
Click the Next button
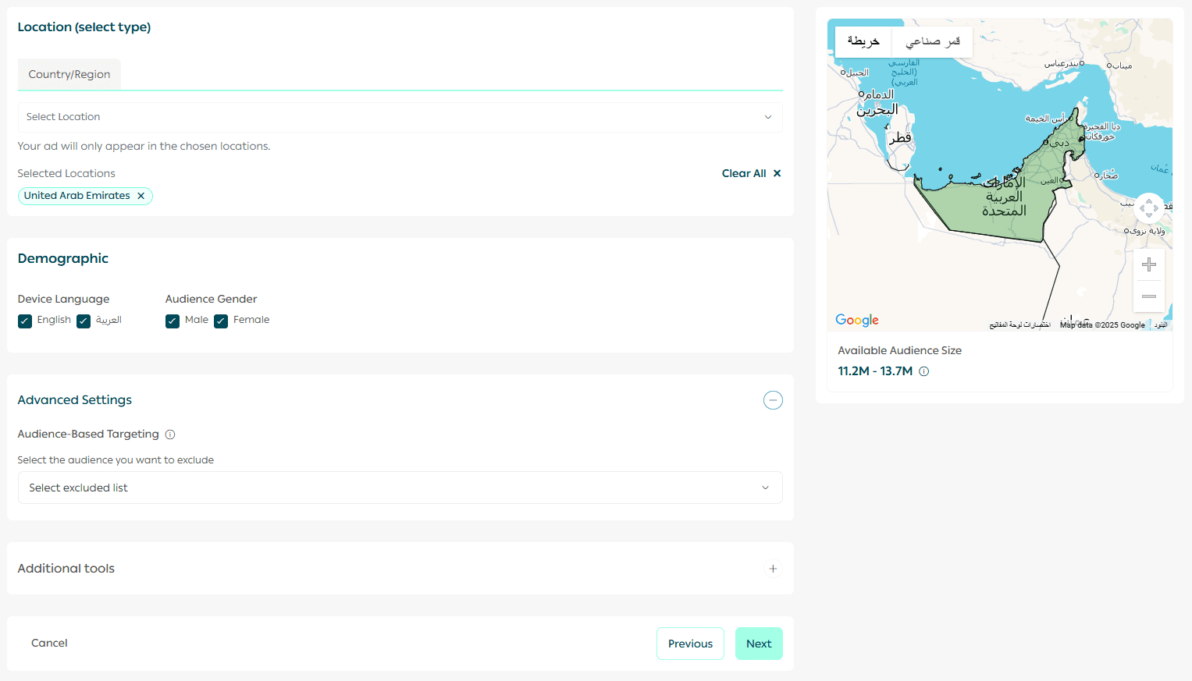click(758, 644)
